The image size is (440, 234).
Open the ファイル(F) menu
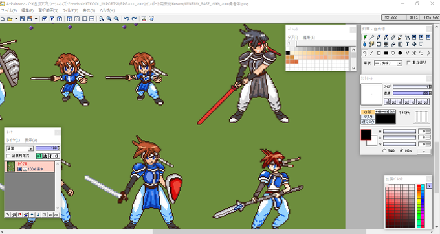coord(8,10)
